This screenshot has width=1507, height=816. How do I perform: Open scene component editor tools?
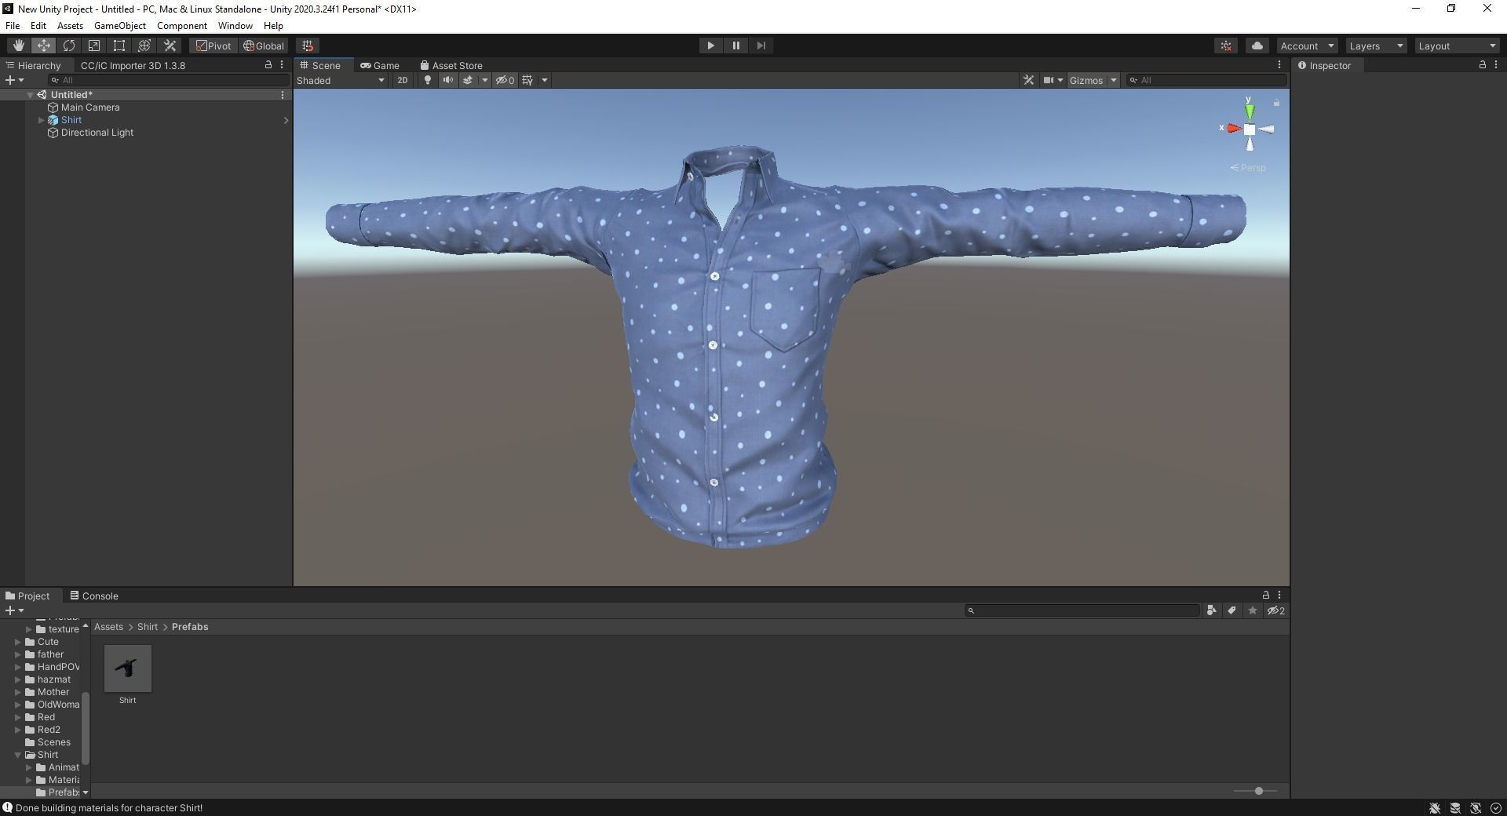pyautogui.click(x=1028, y=80)
